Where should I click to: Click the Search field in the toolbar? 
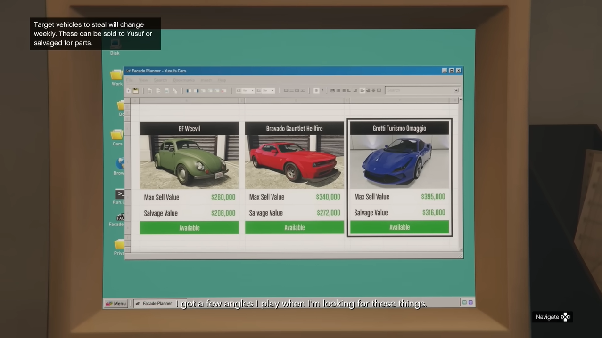(419, 90)
